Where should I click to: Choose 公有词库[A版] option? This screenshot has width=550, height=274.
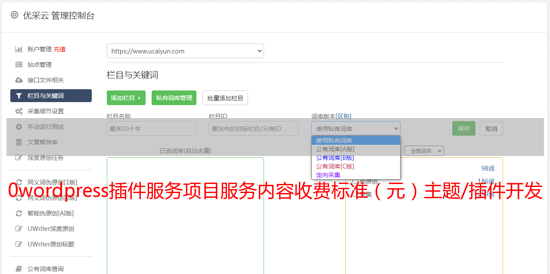[356, 149]
